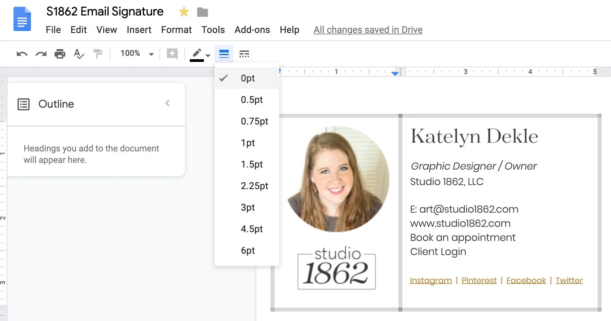Viewport: 611px width, 321px height.
Task: Click the blue indent marker on the ruler
Action: (395, 72)
